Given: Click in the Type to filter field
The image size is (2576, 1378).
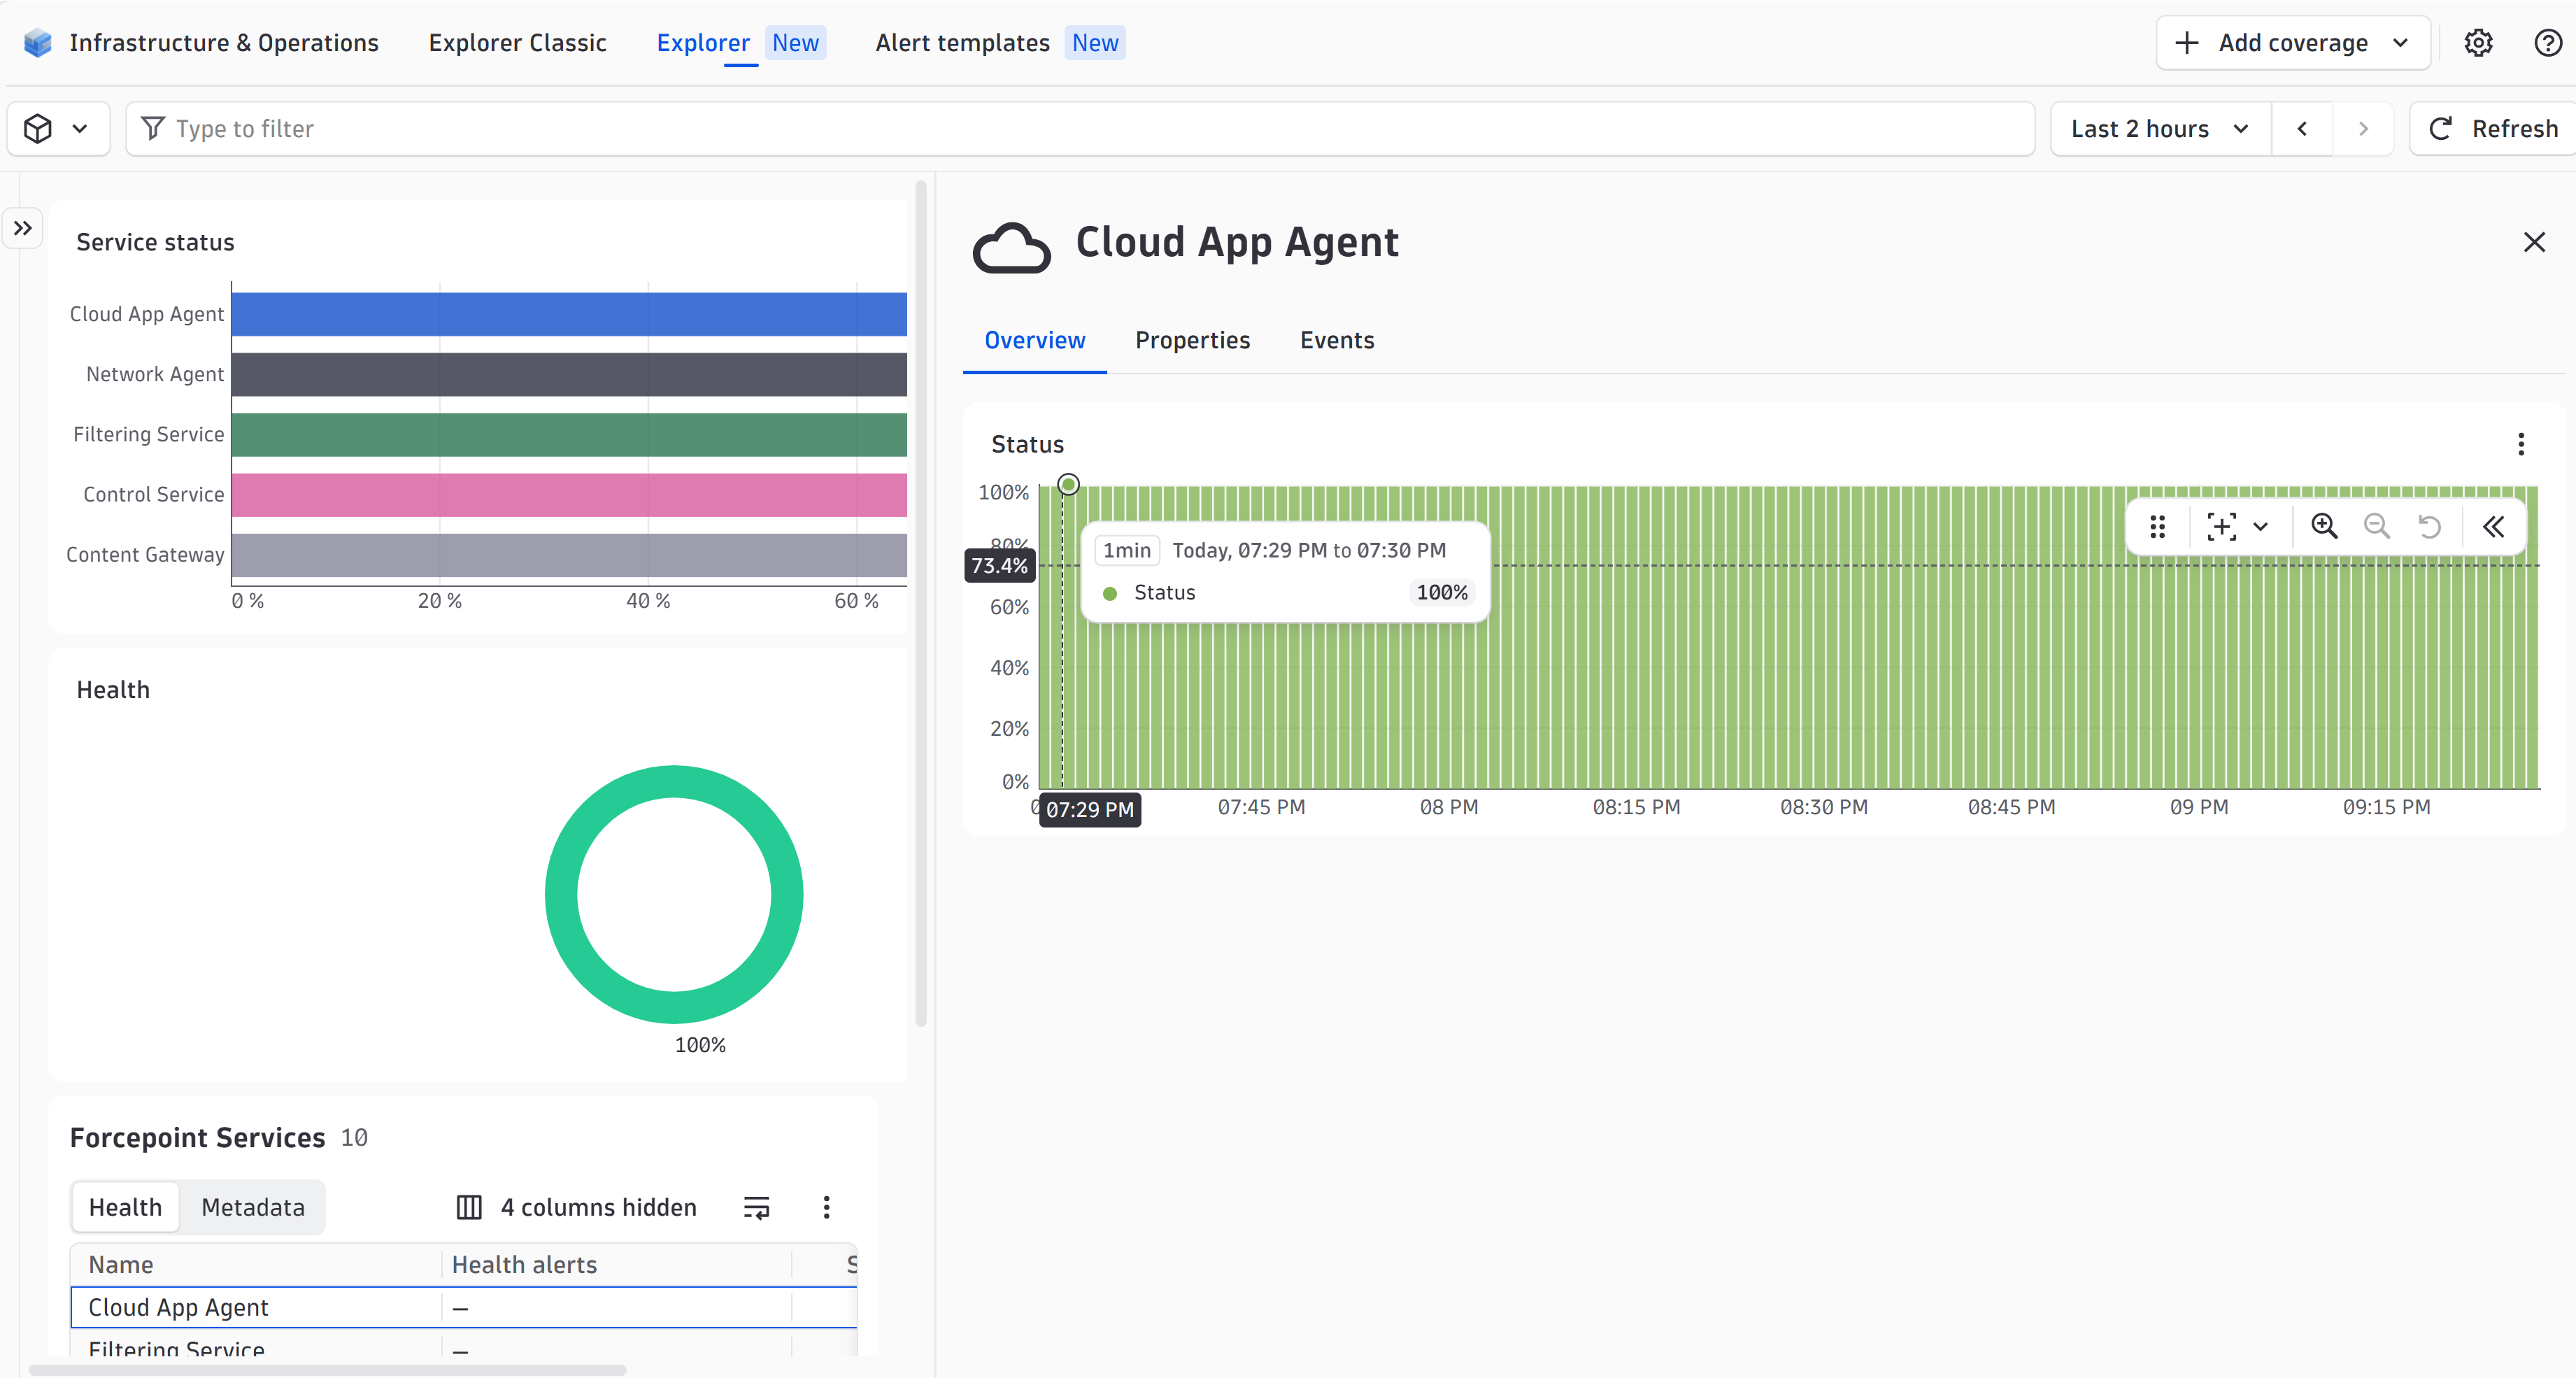Looking at the screenshot, I should coord(1080,129).
